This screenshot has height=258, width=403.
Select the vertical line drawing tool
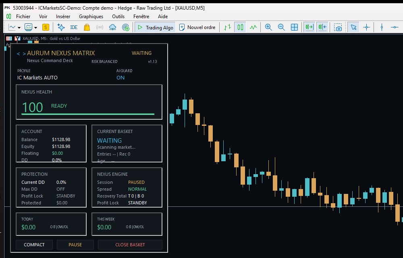tap(382, 27)
